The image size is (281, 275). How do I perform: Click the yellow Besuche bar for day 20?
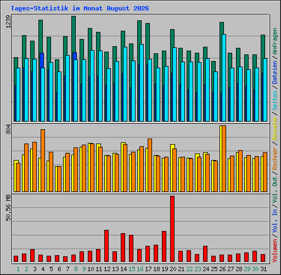[172, 168]
